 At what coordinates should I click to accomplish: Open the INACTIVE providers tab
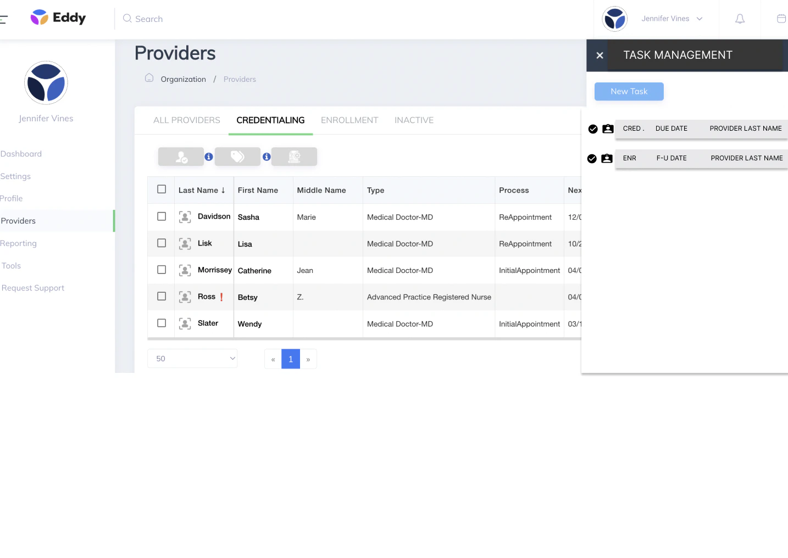click(x=414, y=120)
